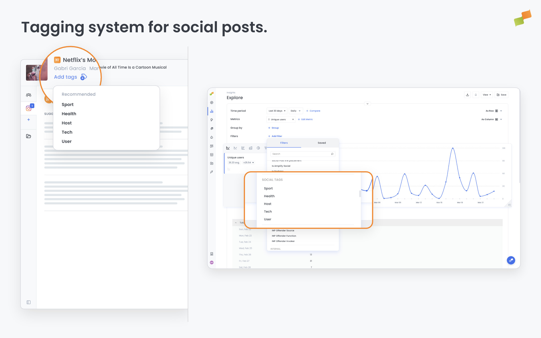Open the Instagram account icon with badge
Screen dimensions: 541x338
pos(29,108)
